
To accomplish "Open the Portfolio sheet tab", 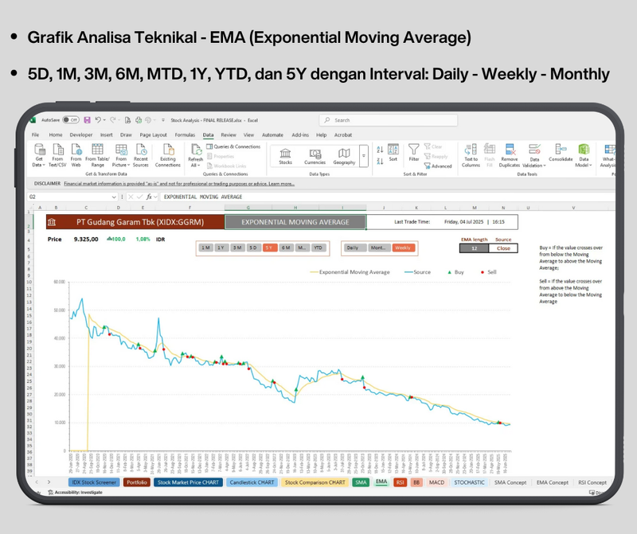I will (x=137, y=482).
